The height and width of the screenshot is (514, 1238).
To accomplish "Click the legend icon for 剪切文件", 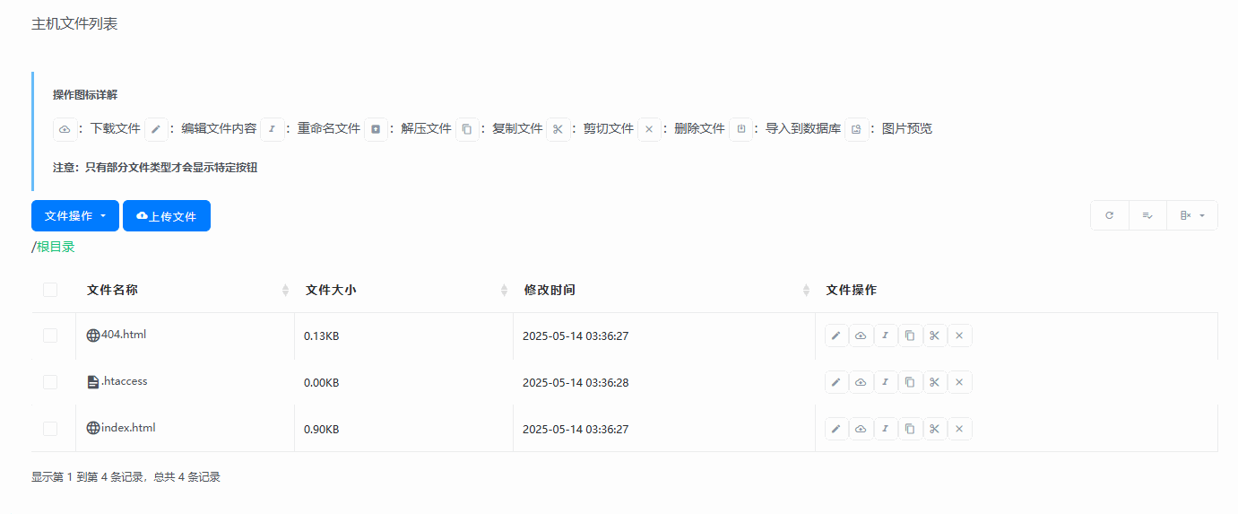I will 558,129.
